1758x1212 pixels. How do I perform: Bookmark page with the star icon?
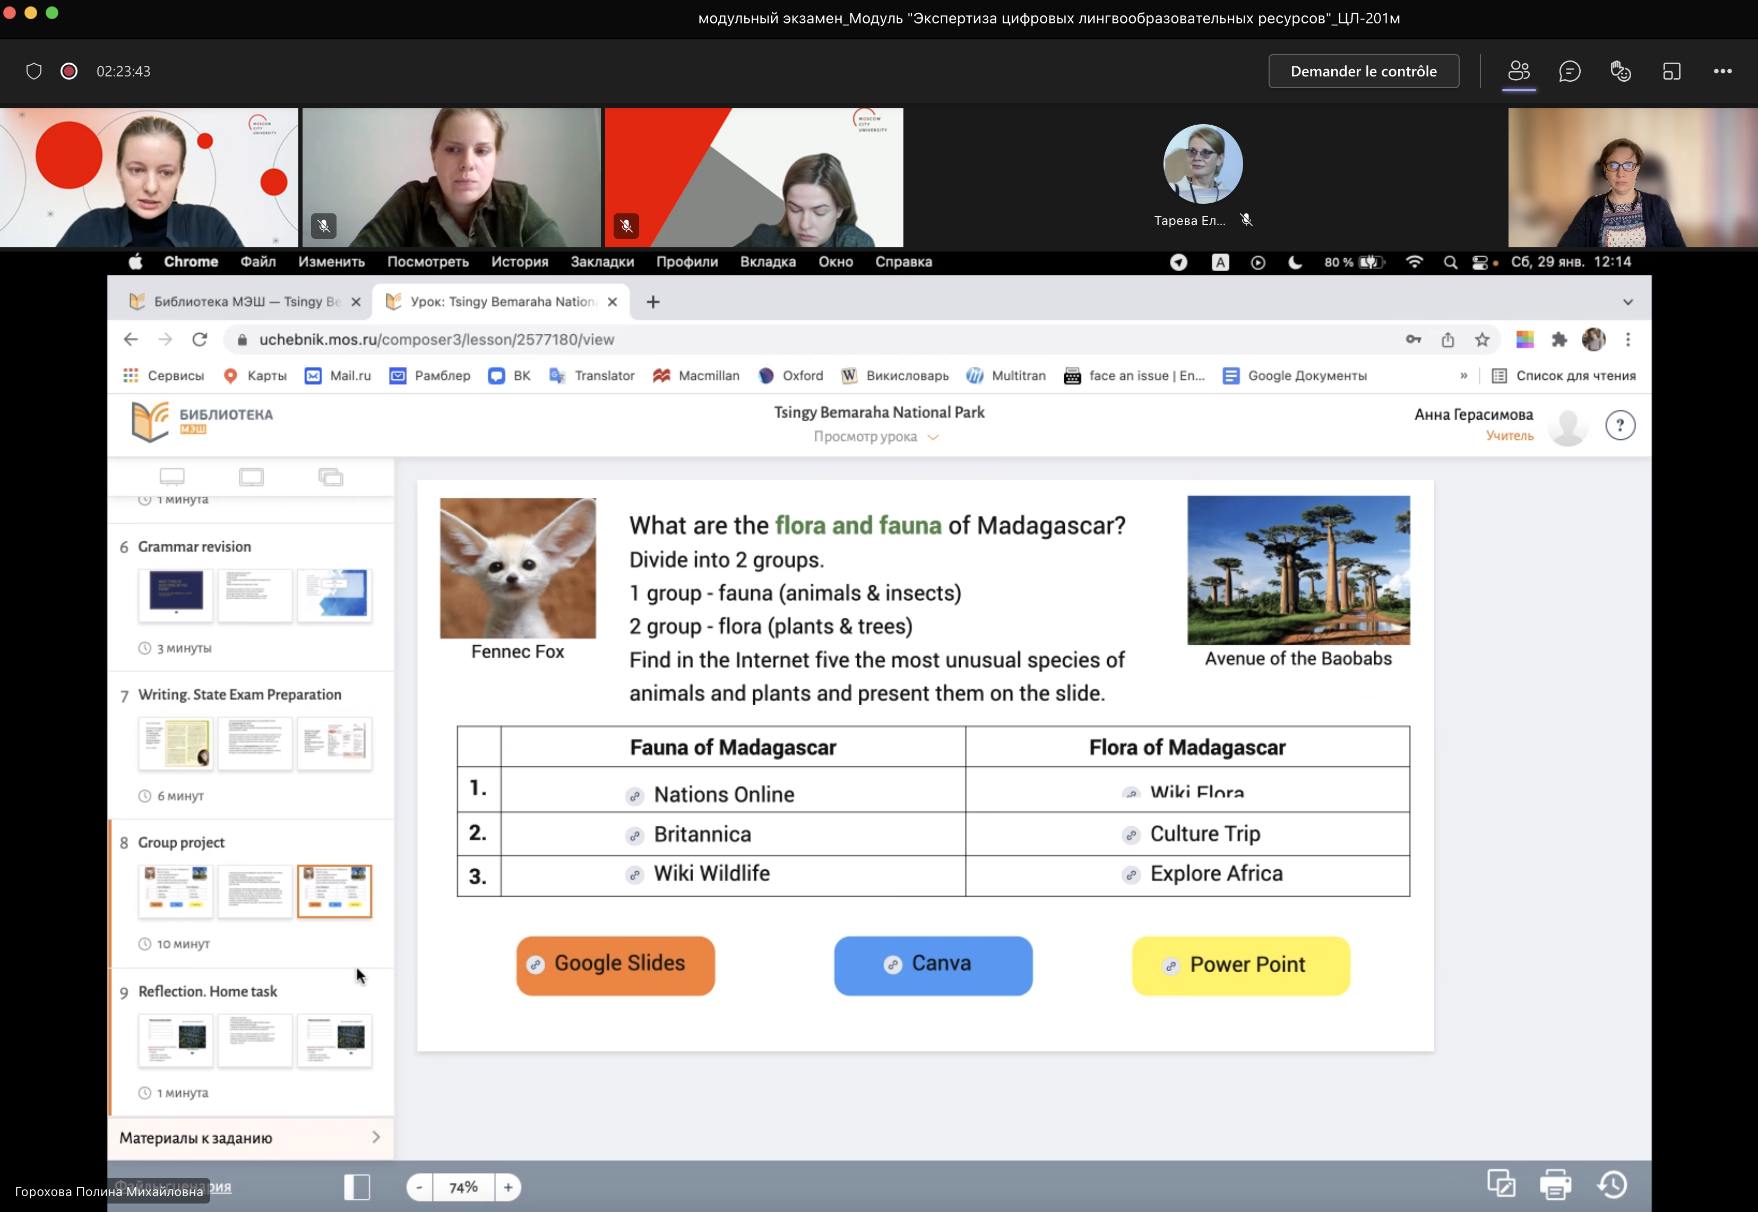tap(1481, 340)
